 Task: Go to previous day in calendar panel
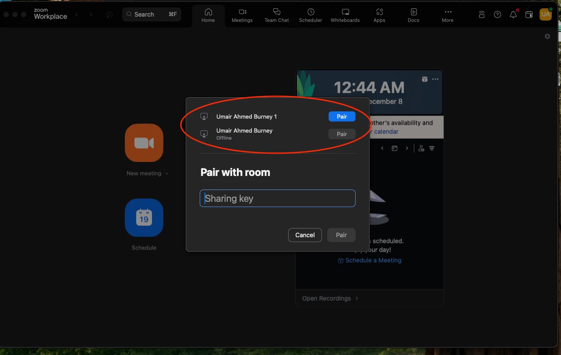(382, 148)
